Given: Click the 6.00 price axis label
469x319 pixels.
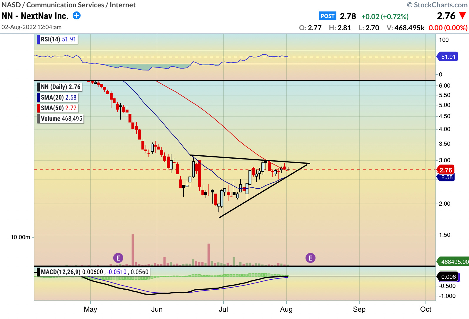Looking at the screenshot, I should [445, 85].
